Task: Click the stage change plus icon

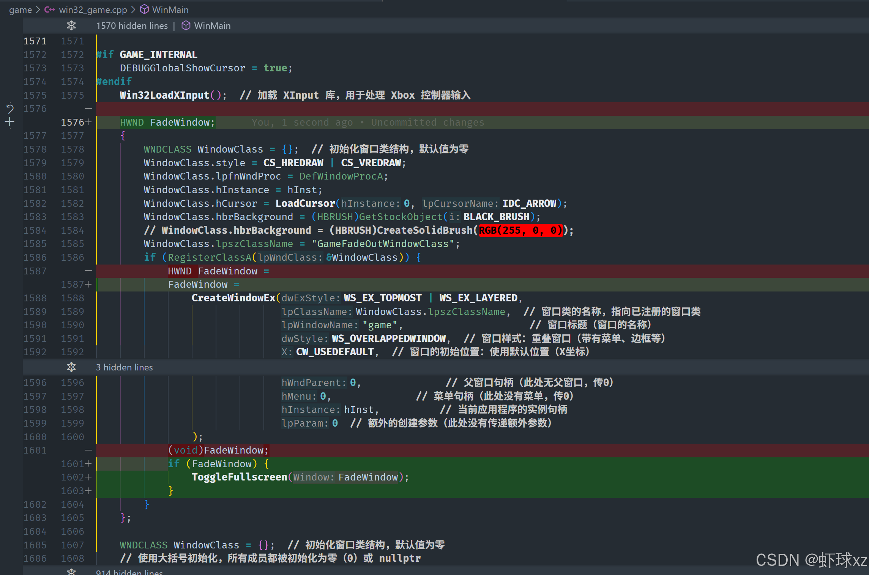Action: pos(10,122)
